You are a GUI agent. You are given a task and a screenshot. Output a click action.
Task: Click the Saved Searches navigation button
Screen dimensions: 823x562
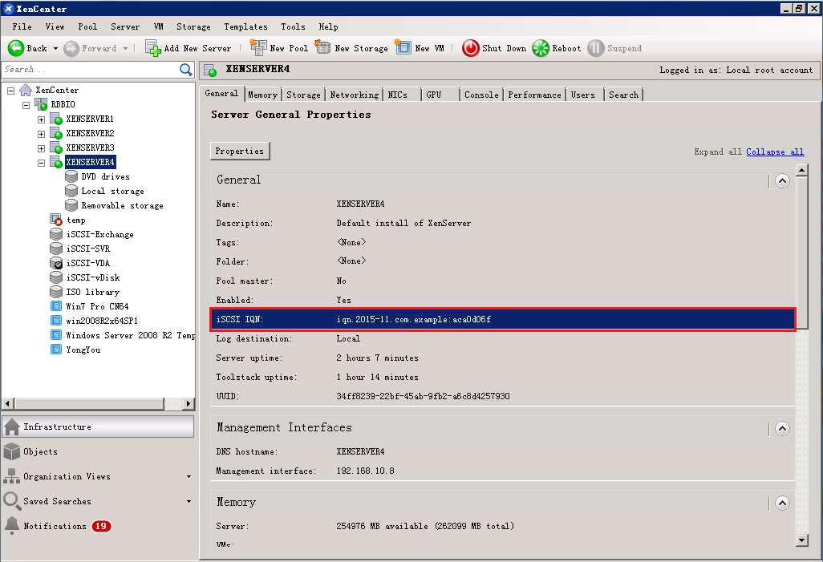[x=98, y=501]
